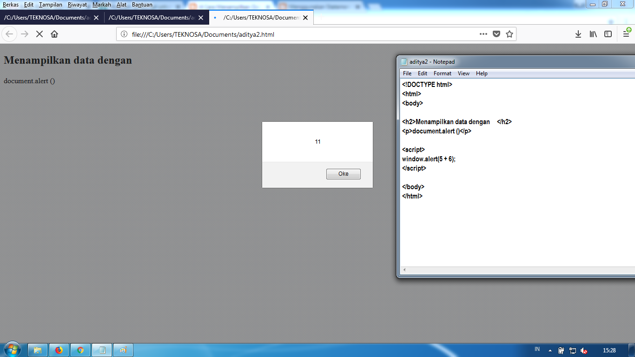Open the Markah menu
The height and width of the screenshot is (357, 635).
point(102,5)
